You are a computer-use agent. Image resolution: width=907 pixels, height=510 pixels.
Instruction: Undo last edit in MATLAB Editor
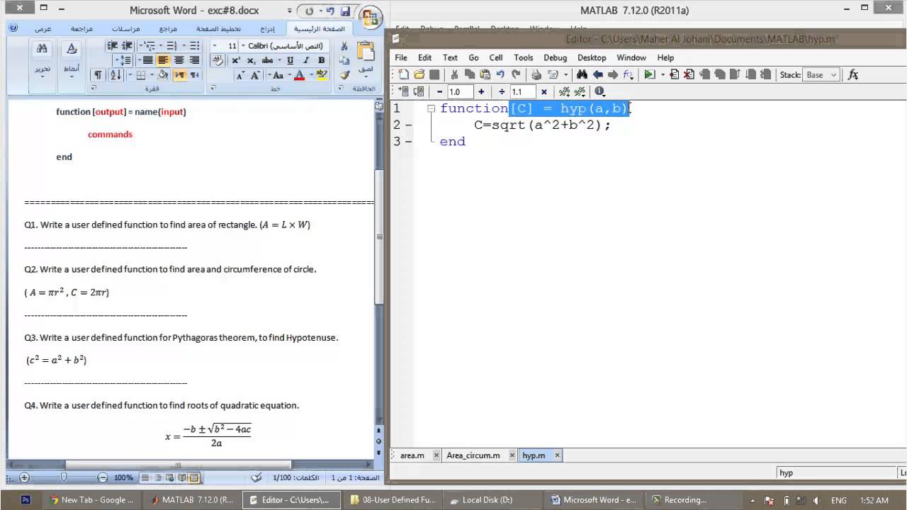click(500, 74)
